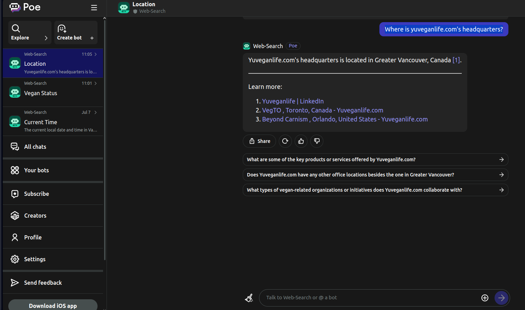Open Beyond Carnism, Orlando link
The image size is (525, 310).
(x=345, y=119)
